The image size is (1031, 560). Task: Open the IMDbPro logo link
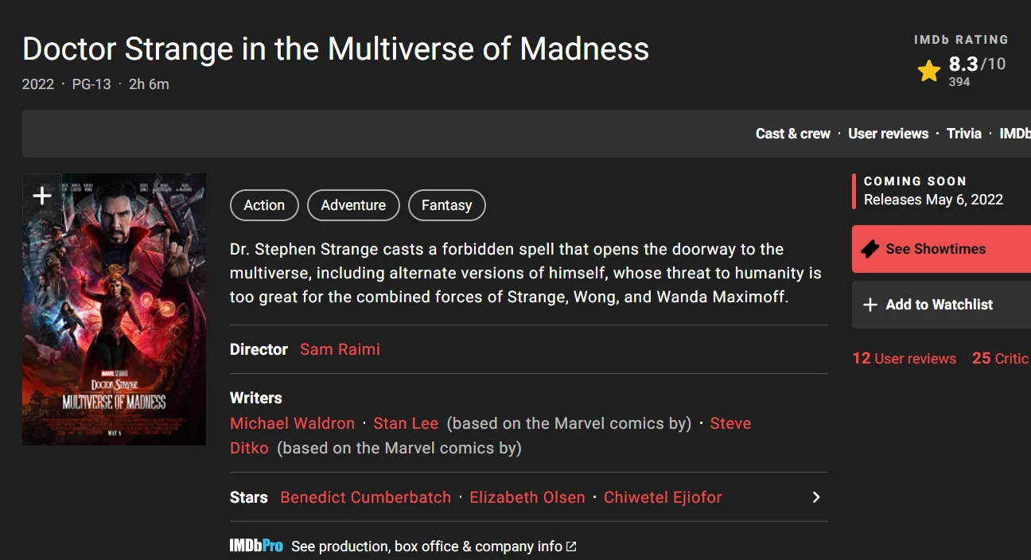pyautogui.click(x=256, y=546)
